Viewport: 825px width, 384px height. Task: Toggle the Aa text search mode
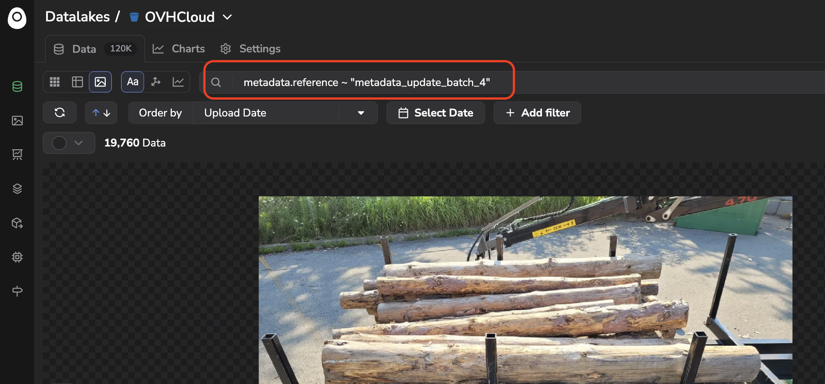pyautogui.click(x=133, y=82)
